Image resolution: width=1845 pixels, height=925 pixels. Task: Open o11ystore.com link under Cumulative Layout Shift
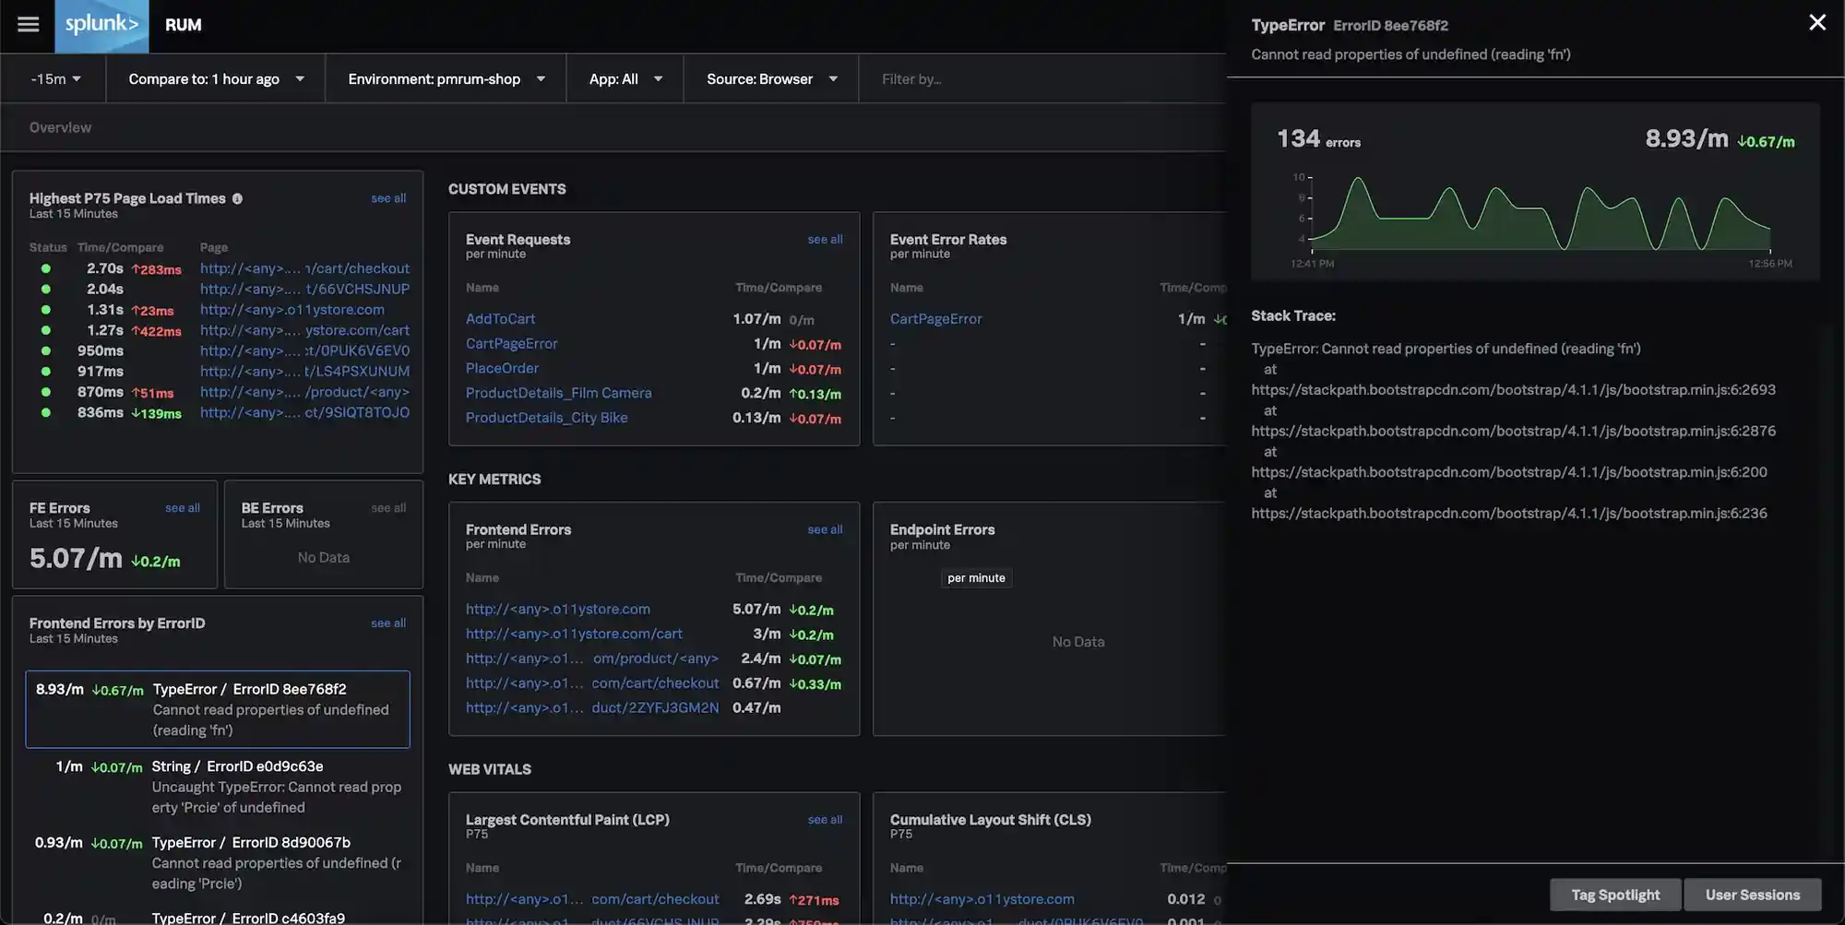[x=982, y=899]
